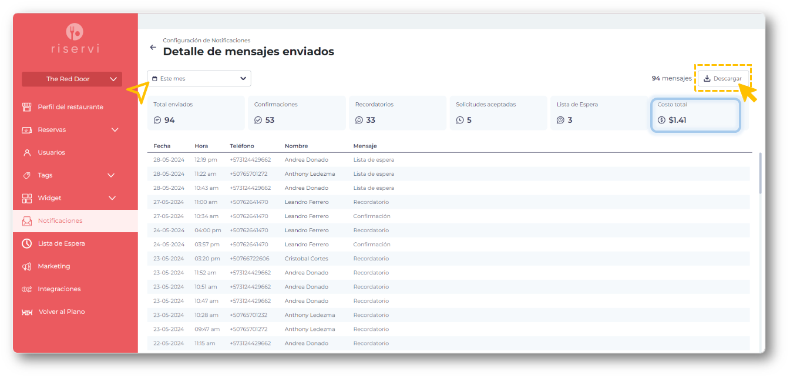
Task: Click the Volver al Plano table icon
Action: click(x=26, y=312)
